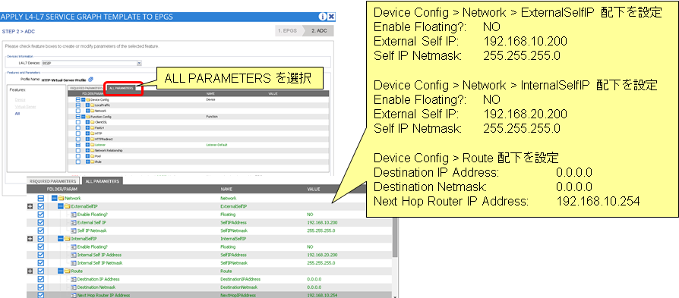Select the All features link
The width and height of the screenshot is (679, 298).
pyautogui.click(x=17, y=113)
